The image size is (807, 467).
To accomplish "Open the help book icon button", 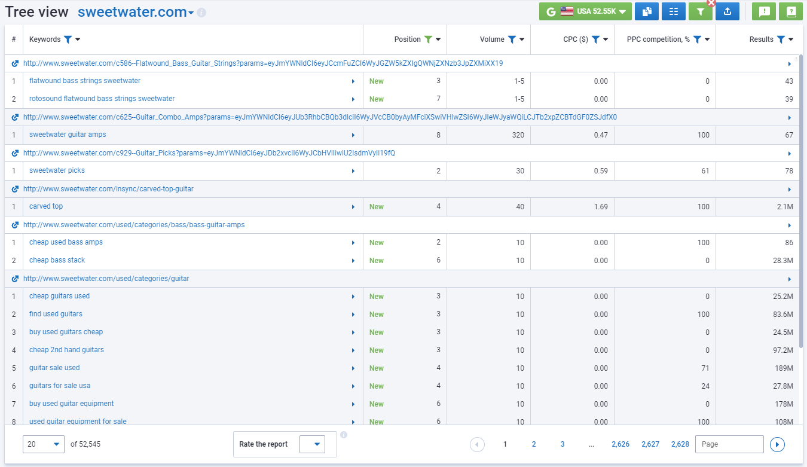I will [x=791, y=11].
